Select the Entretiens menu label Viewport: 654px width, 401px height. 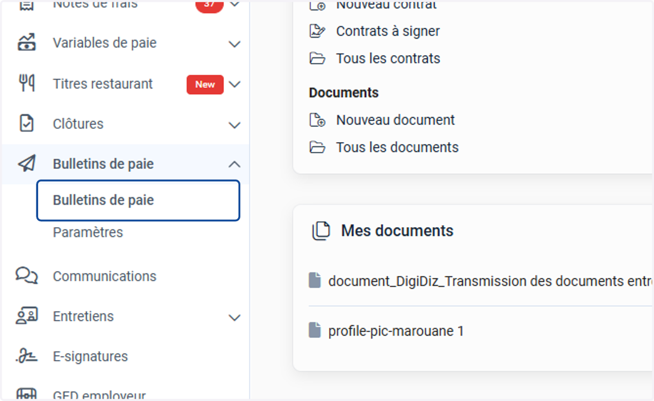(x=83, y=317)
